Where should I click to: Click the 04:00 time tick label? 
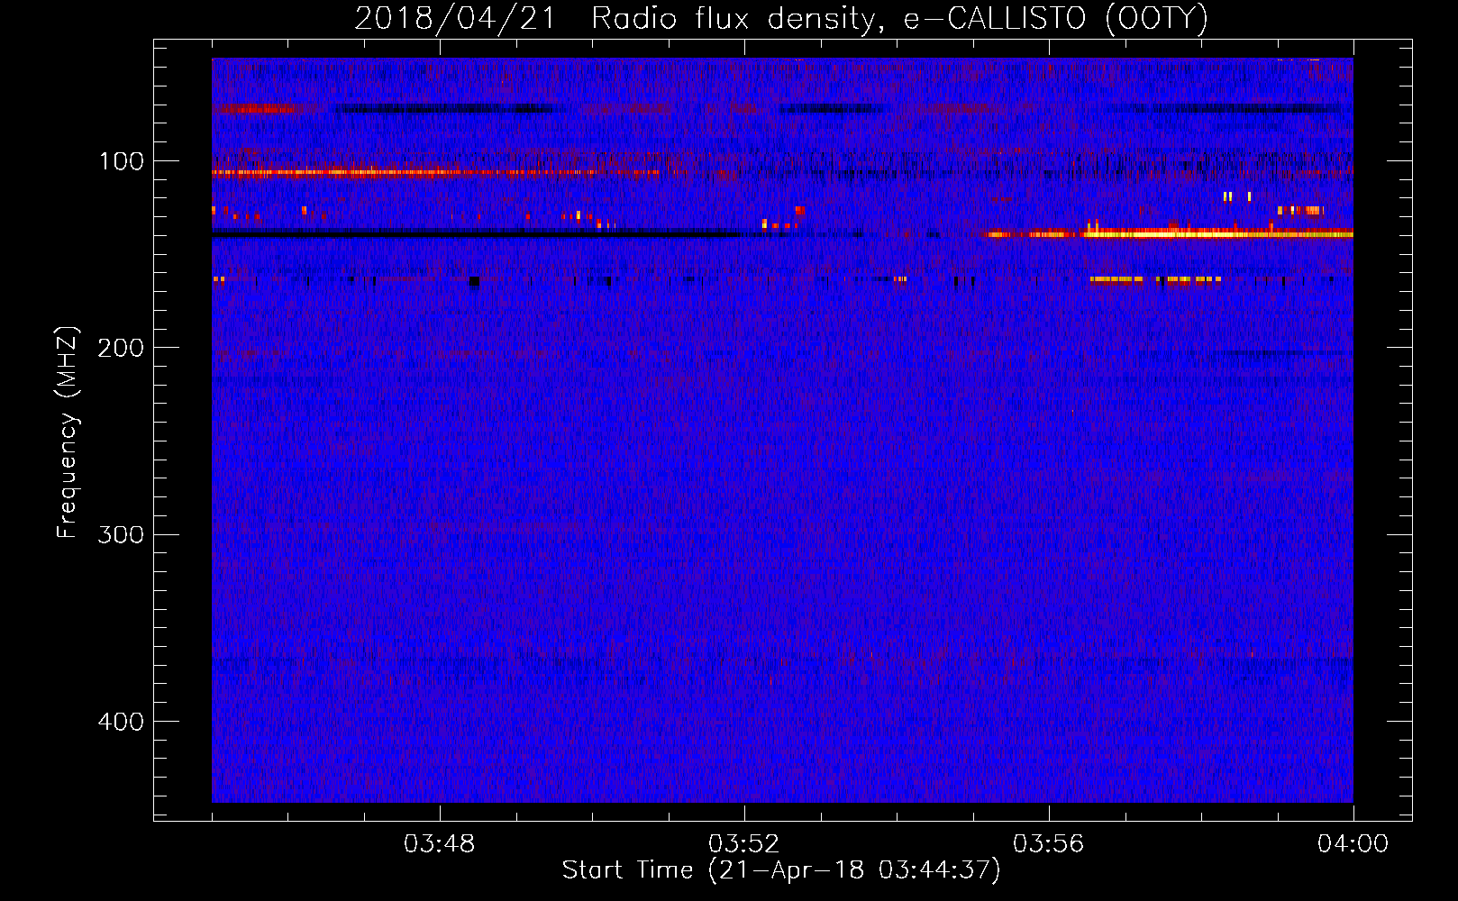coord(1353,844)
